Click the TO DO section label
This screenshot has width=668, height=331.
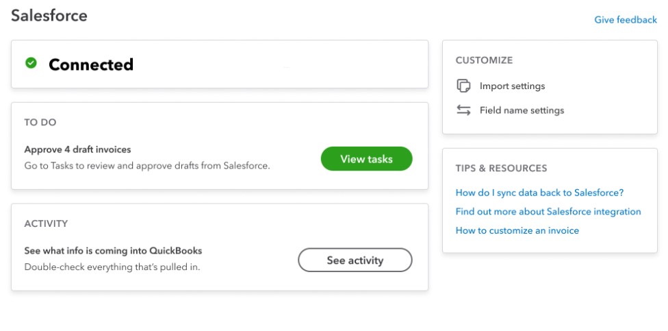tap(40, 123)
